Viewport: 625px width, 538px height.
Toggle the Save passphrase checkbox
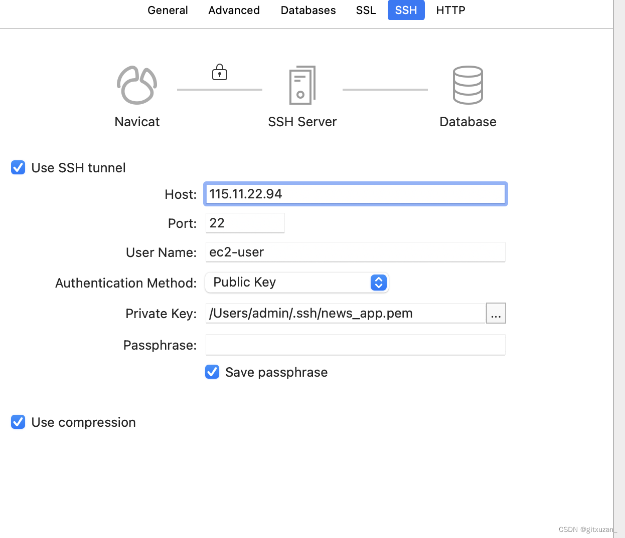click(212, 372)
